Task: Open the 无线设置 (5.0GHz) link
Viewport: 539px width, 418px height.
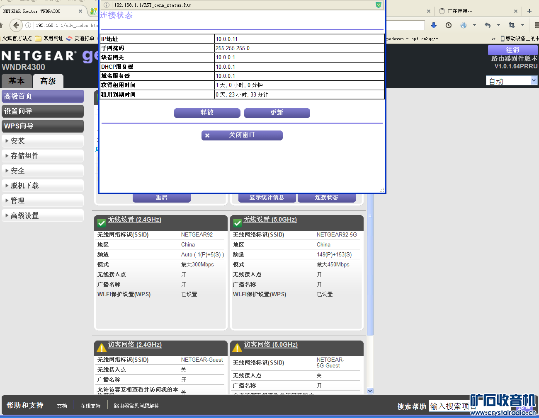Action: tap(270, 220)
